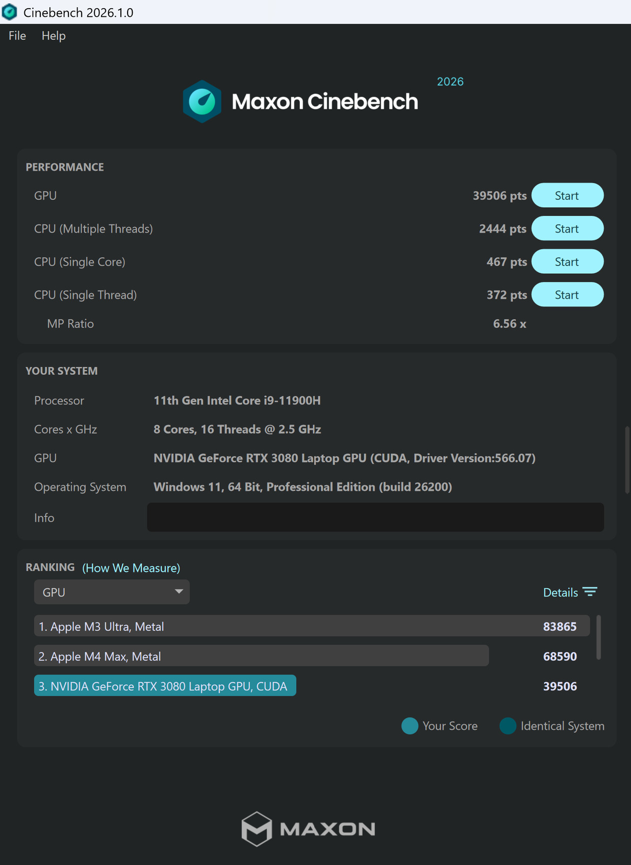Click the Your Score legend dot
This screenshot has width=631, height=865.
[x=410, y=726]
